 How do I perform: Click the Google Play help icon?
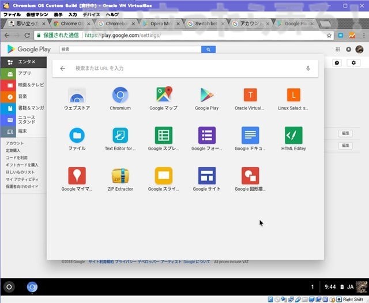coord(337,63)
